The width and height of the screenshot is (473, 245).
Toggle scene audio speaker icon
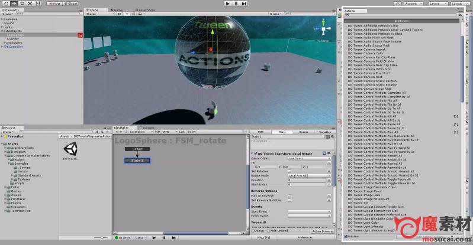(x=133, y=14)
